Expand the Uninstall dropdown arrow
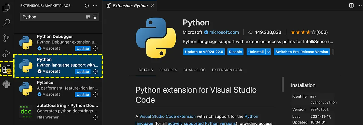 click(x=268, y=52)
